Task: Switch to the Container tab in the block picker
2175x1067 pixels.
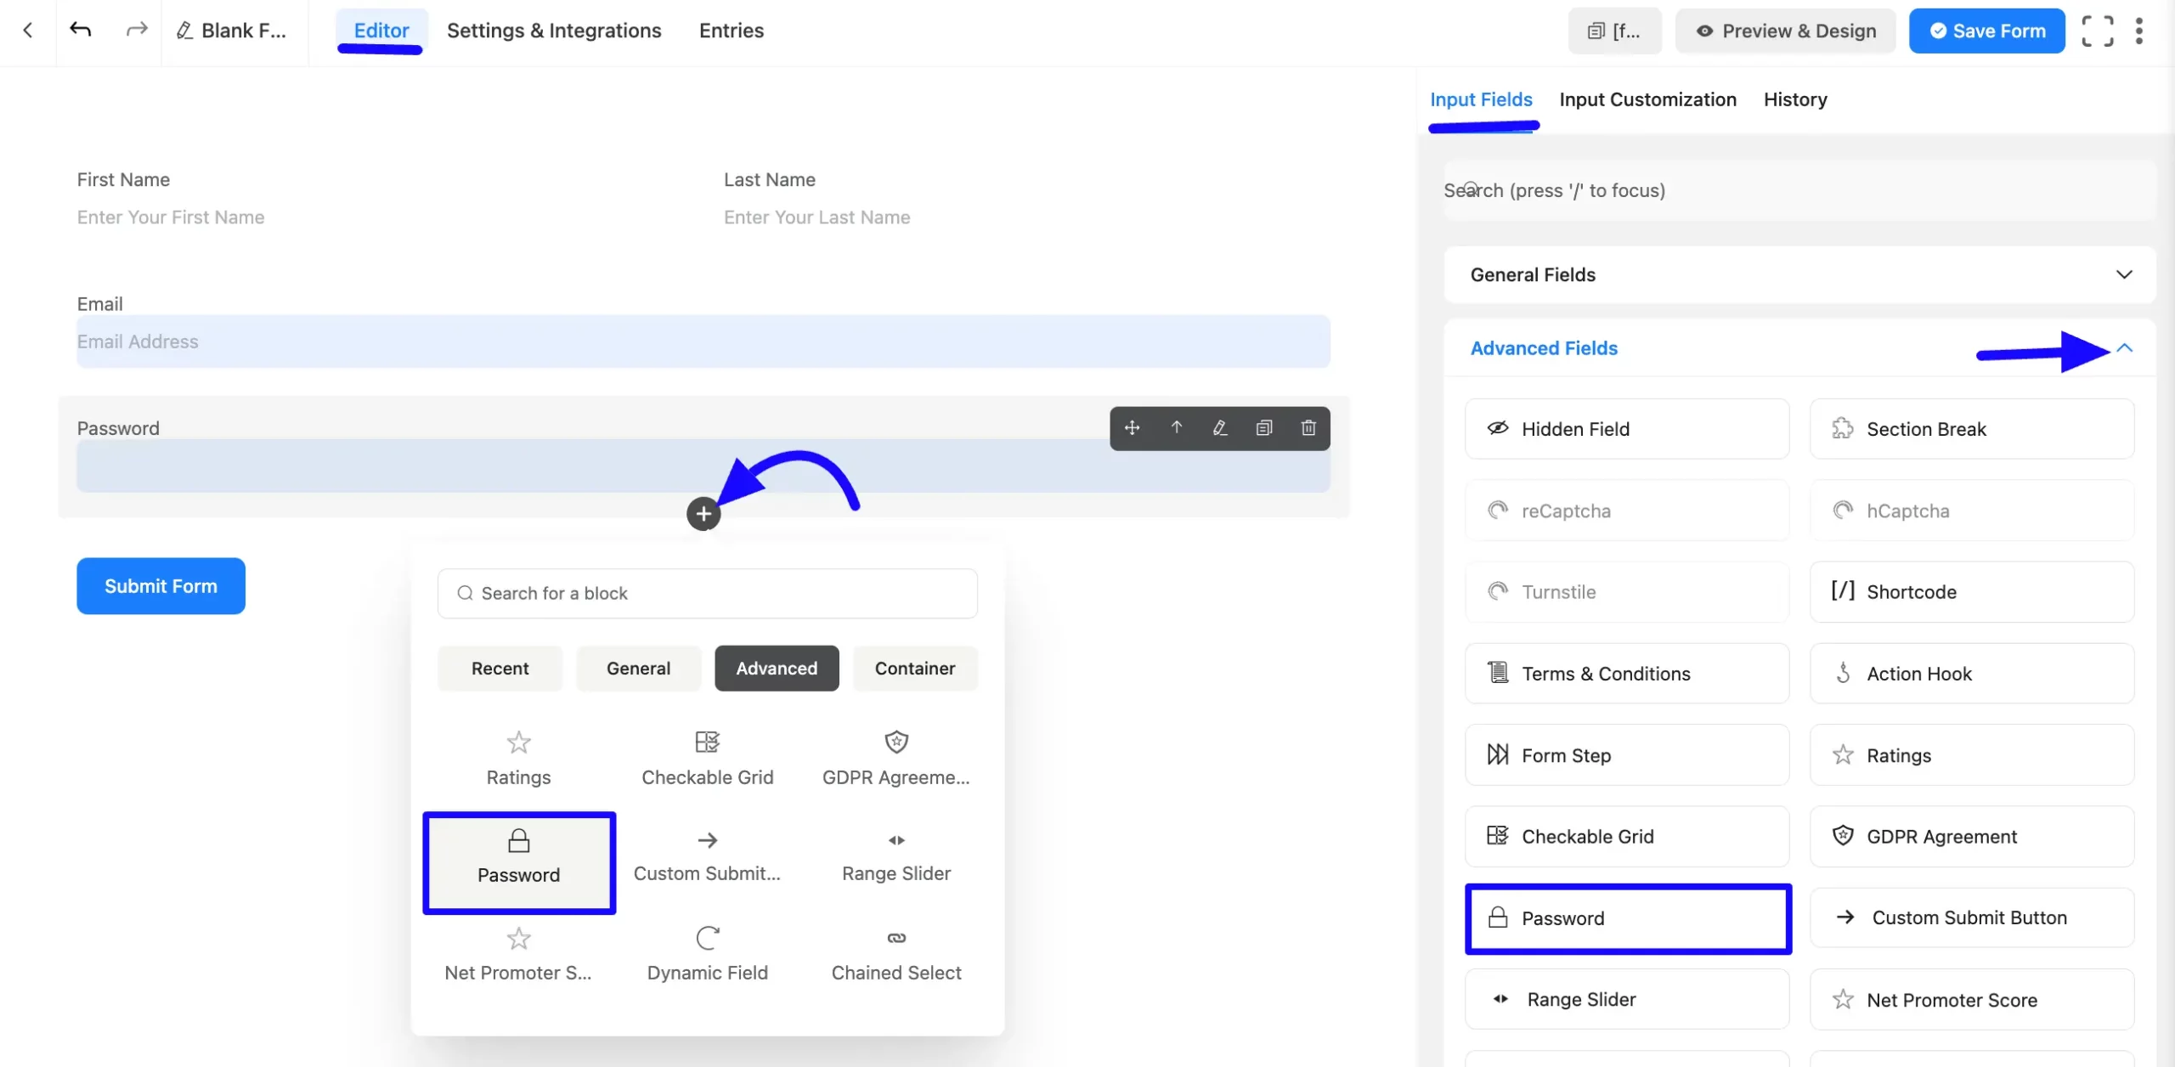Action: coord(914,668)
